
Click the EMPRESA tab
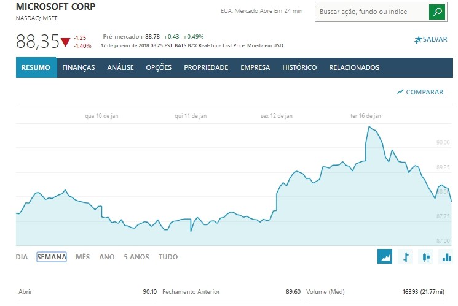(x=255, y=67)
